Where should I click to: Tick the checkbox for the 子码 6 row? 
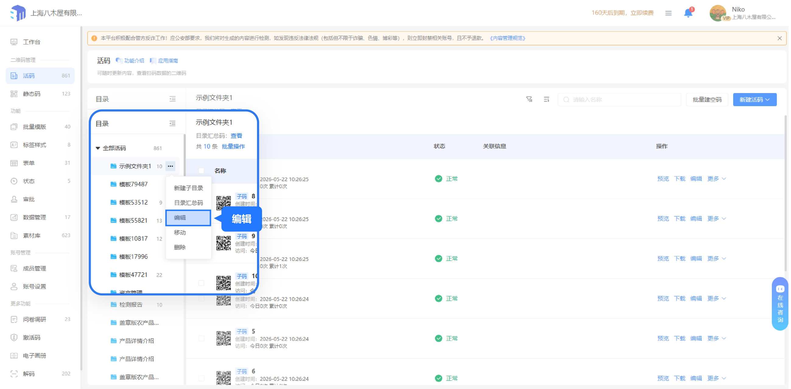[x=201, y=378]
